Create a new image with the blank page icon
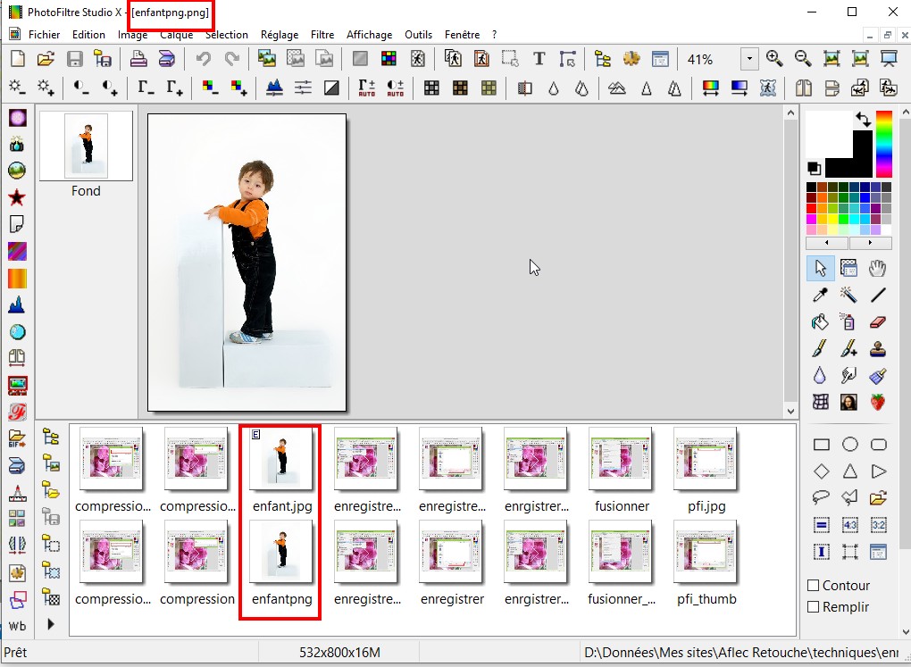Viewport: 911px width, 667px height. tap(18, 59)
